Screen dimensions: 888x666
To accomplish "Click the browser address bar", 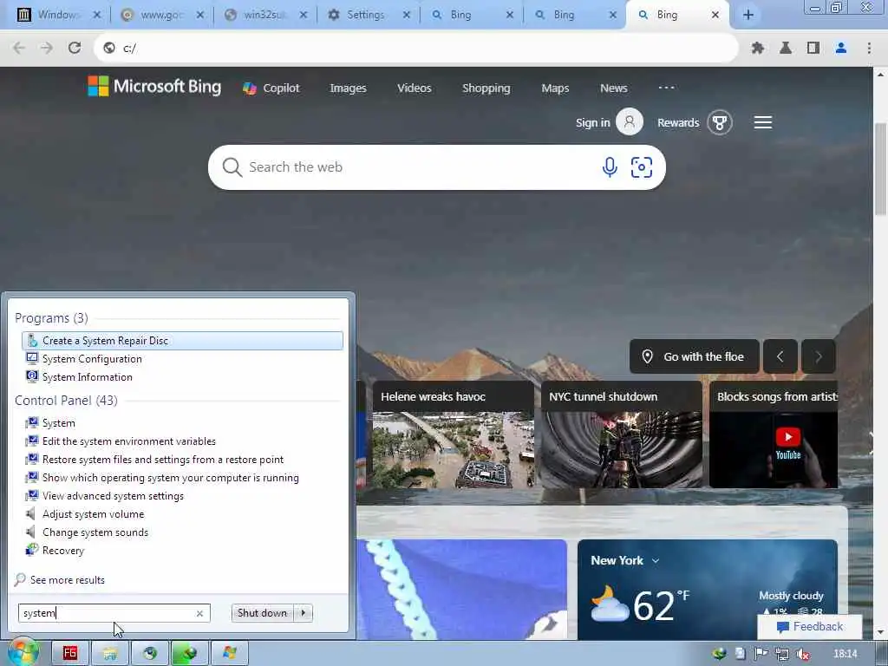I will (416, 49).
